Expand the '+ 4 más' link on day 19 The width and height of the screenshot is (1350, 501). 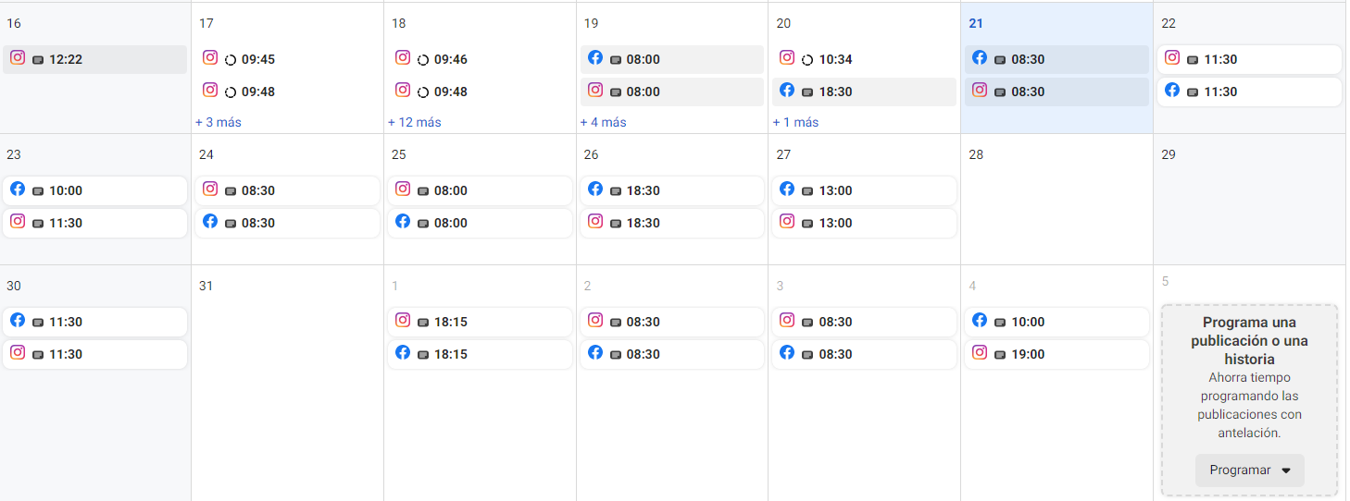tap(604, 122)
